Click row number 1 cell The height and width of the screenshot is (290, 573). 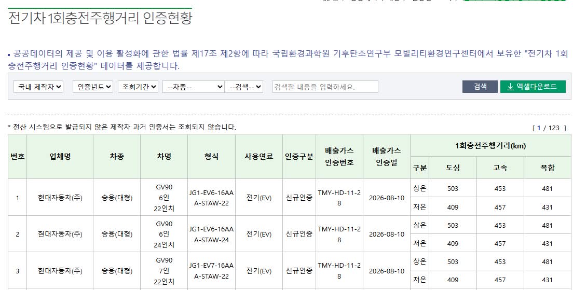pos(18,198)
